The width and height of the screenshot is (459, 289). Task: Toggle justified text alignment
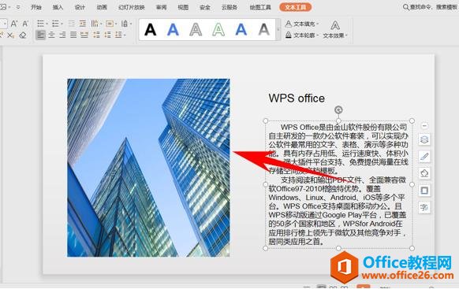[73, 35]
